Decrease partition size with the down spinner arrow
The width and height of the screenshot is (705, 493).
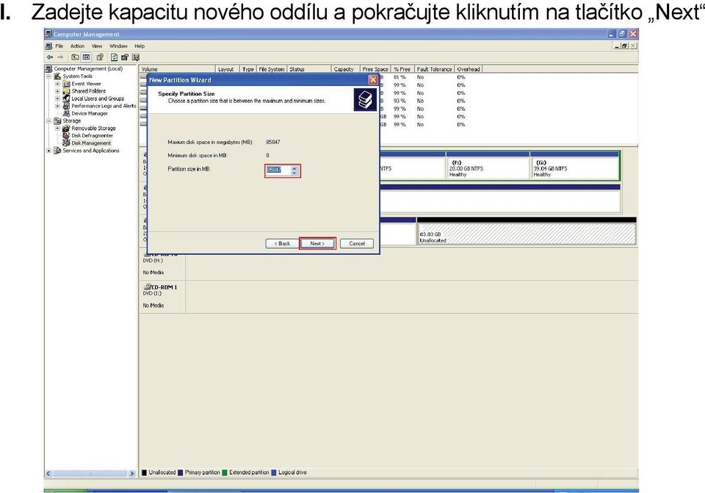click(294, 173)
